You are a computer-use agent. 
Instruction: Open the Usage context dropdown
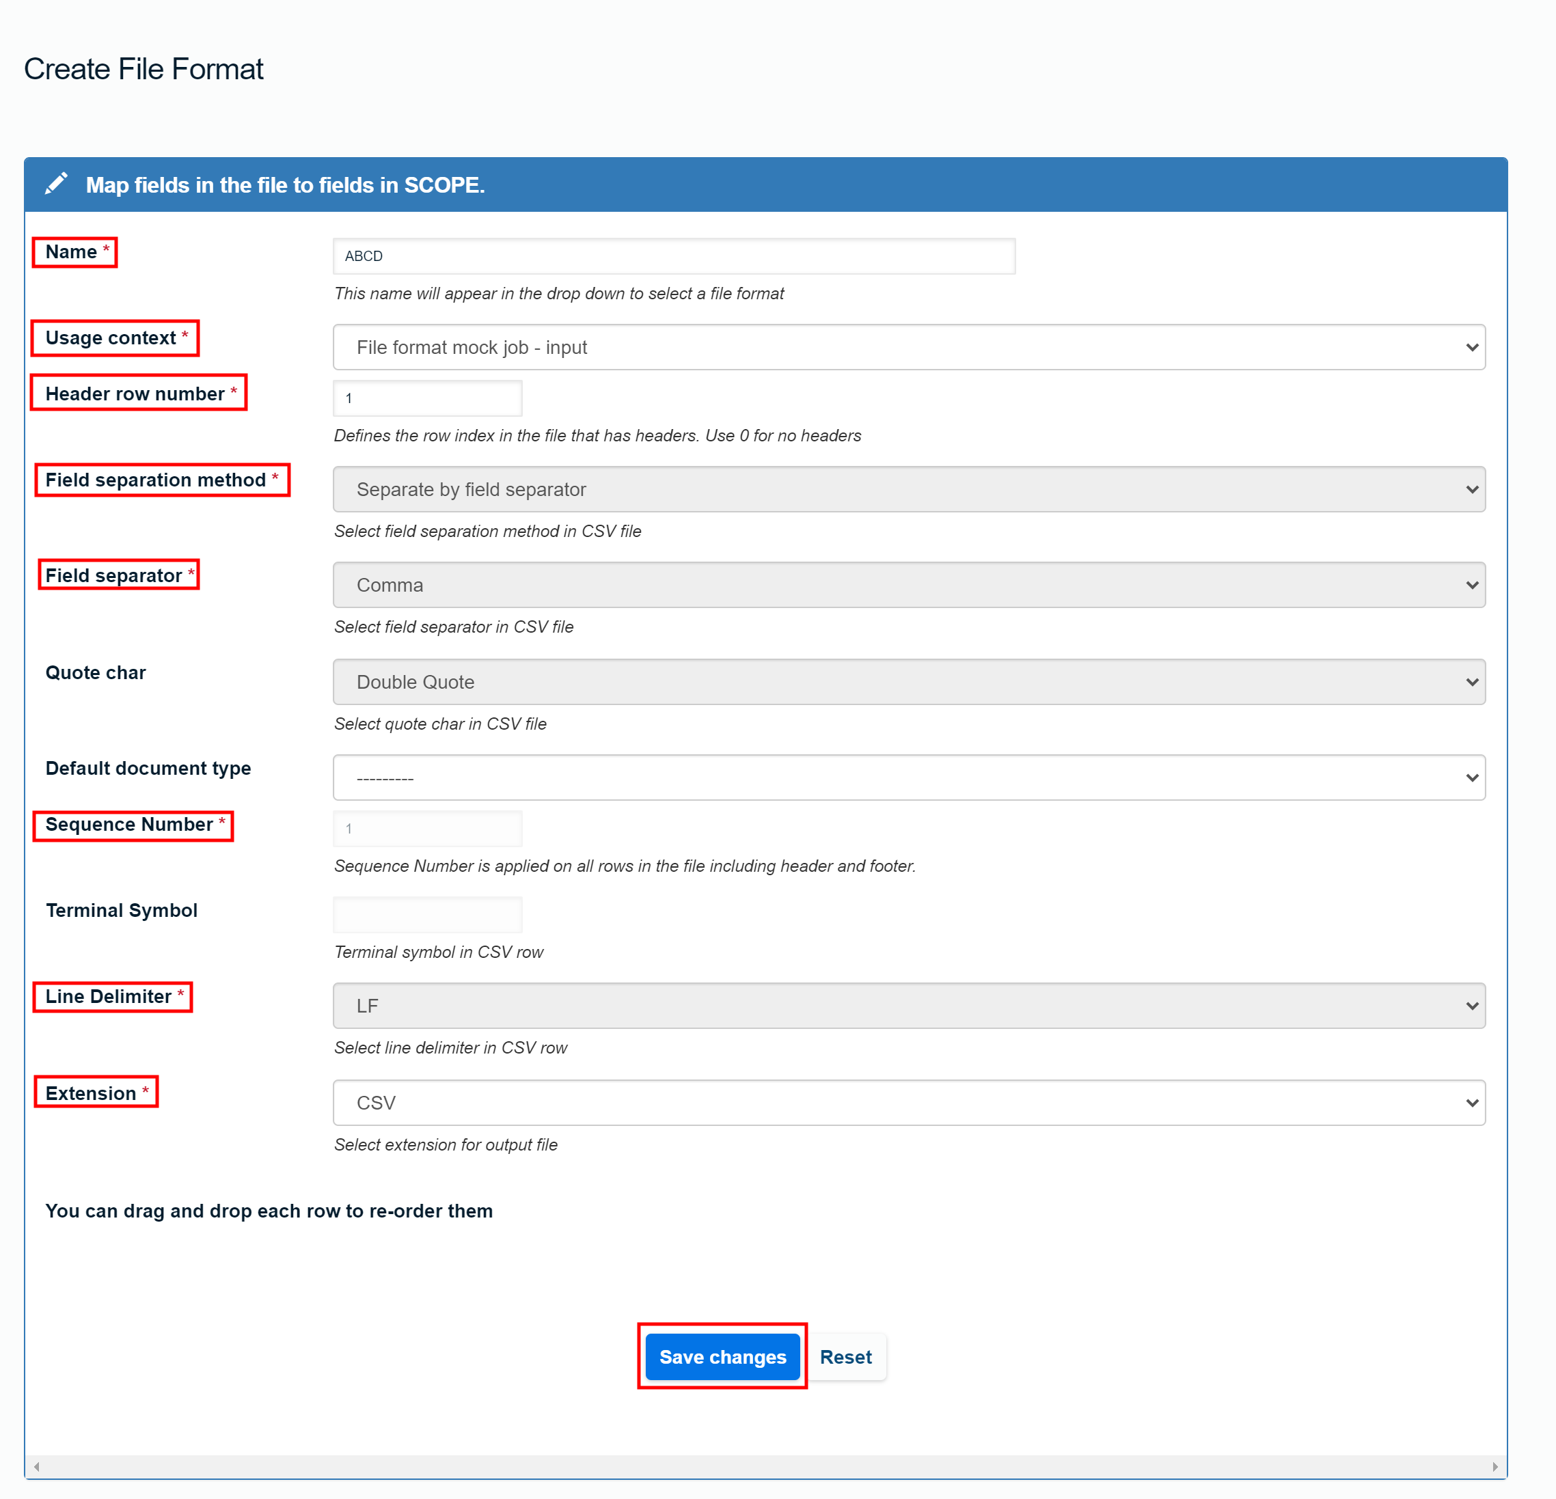(x=909, y=347)
